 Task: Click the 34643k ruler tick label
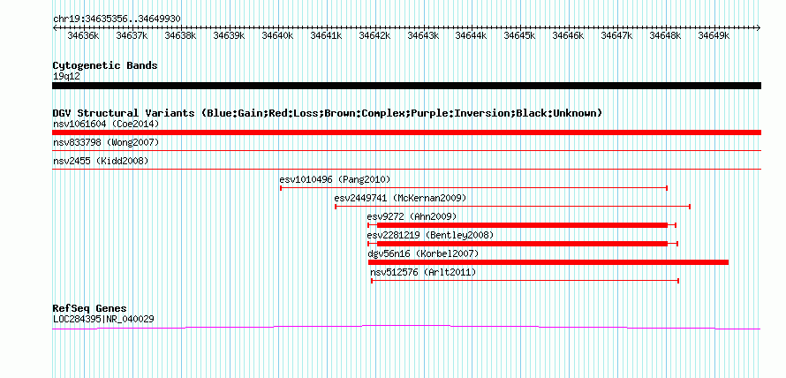pyautogui.click(x=422, y=35)
